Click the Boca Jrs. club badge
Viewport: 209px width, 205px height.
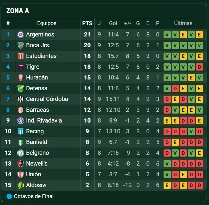click(x=20, y=45)
